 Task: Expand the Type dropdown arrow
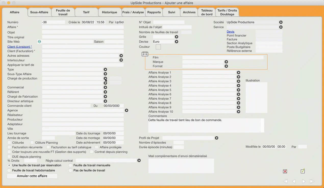tap(105, 69)
